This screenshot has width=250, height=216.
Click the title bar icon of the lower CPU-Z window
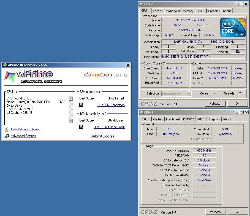pos(142,112)
